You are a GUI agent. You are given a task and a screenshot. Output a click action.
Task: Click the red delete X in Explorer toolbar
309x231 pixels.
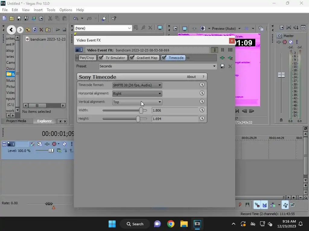pyautogui.click(x=41, y=30)
